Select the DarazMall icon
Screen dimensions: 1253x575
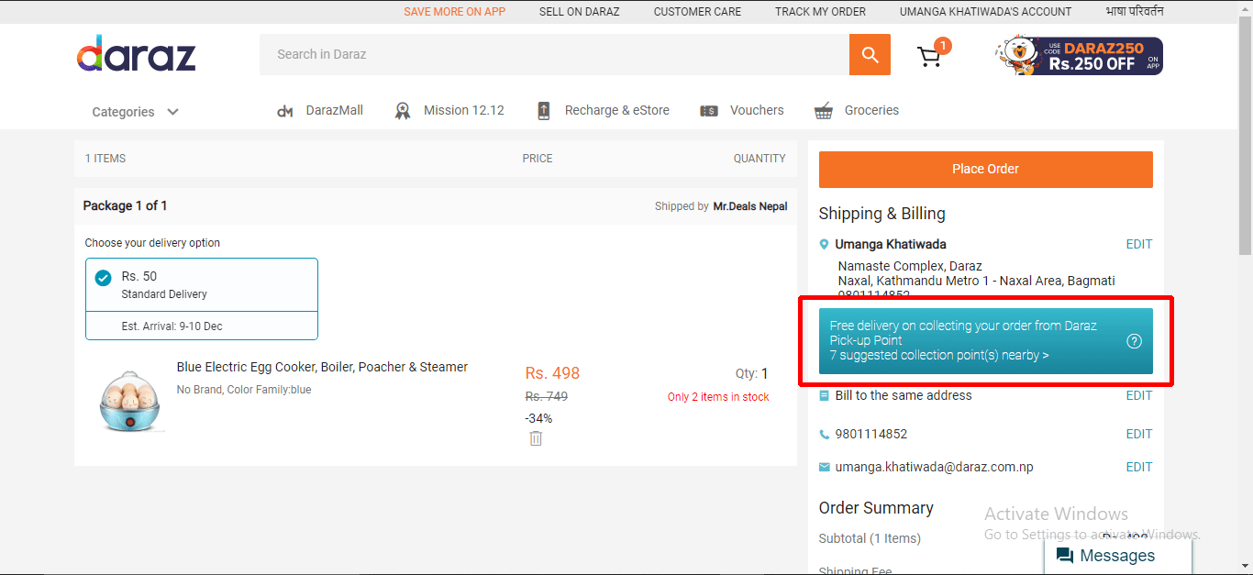click(285, 110)
